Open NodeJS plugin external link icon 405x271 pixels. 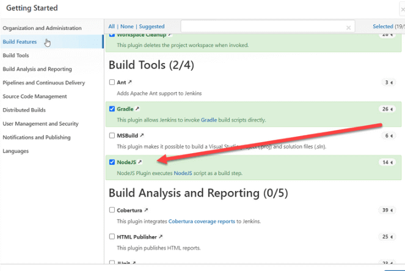[x=140, y=162]
